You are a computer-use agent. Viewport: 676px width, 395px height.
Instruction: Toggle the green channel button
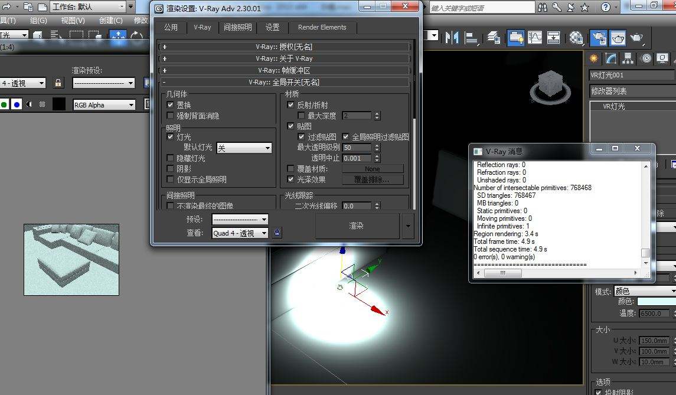(x=4, y=105)
